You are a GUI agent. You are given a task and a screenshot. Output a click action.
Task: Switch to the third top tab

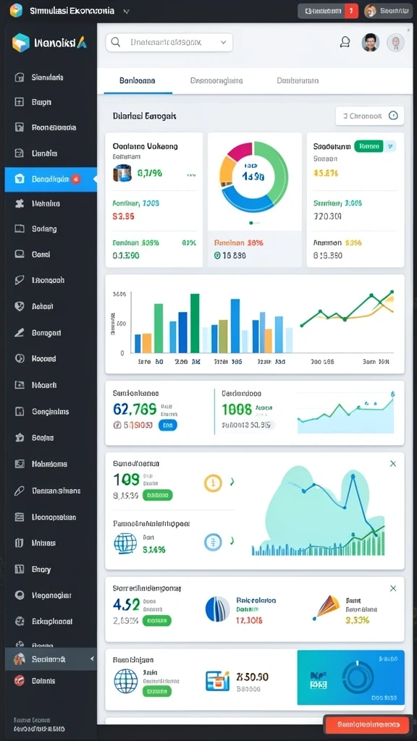pyautogui.click(x=298, y=81)
